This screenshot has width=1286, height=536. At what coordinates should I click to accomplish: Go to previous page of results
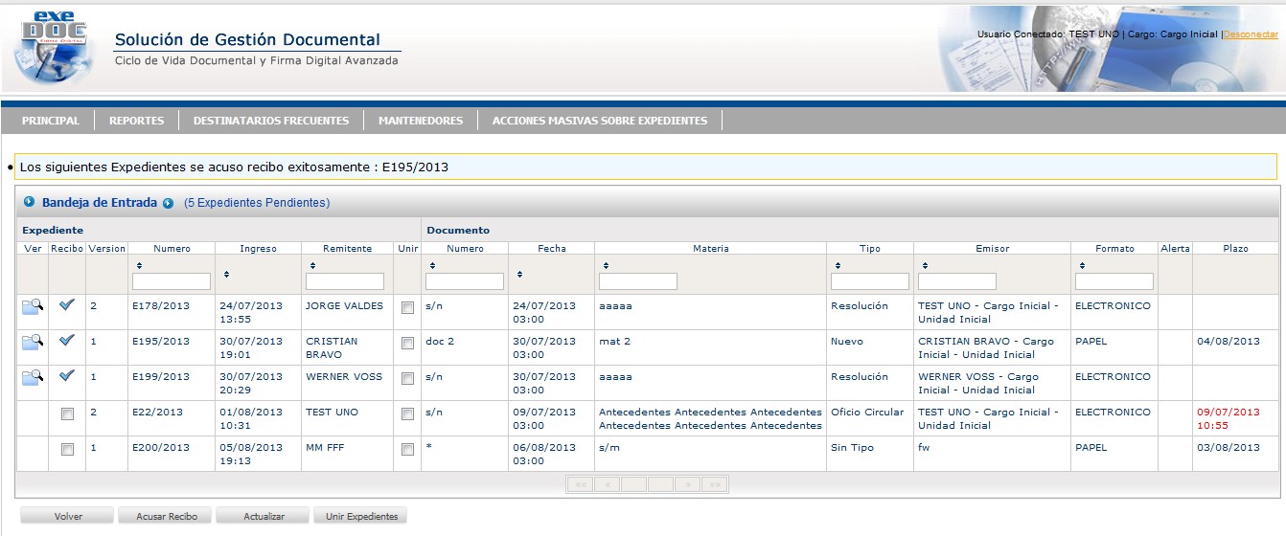607,485
